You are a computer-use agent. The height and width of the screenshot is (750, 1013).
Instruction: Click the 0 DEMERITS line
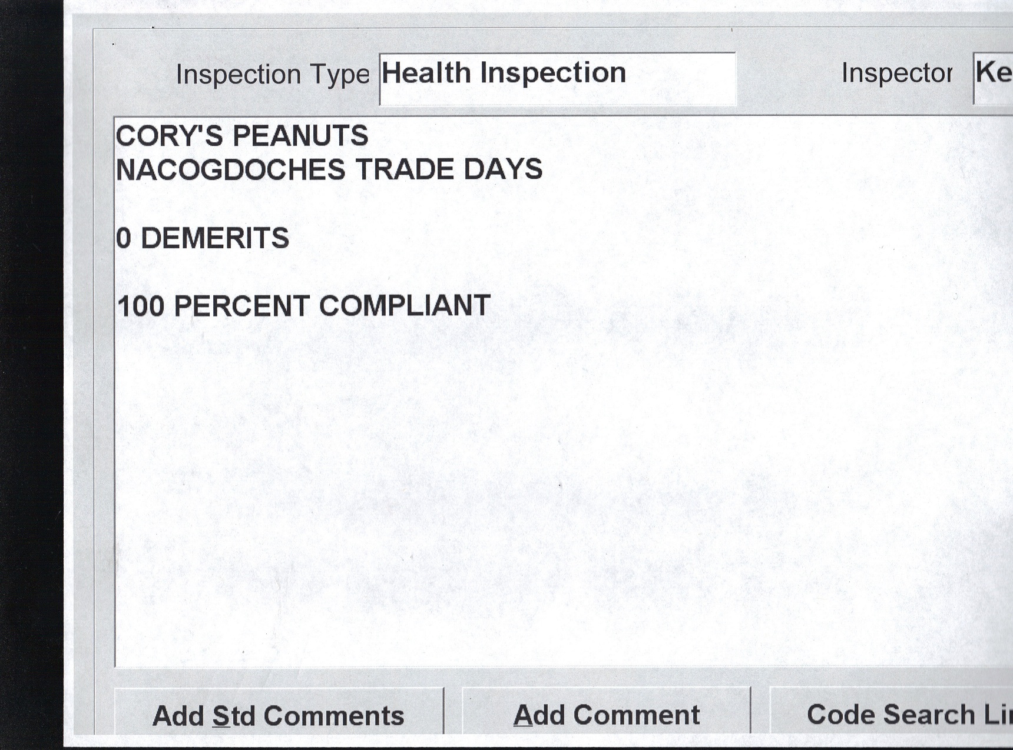pos(203,238)
